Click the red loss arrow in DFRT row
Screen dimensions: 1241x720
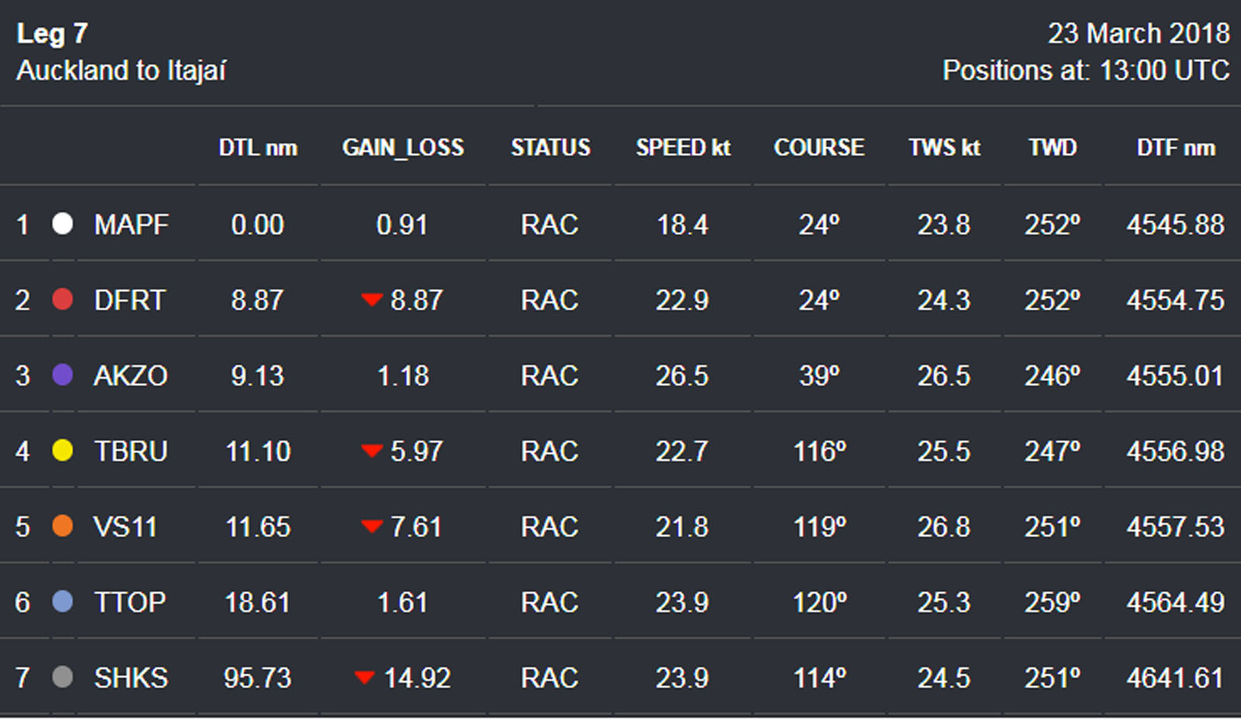point(372,299)
